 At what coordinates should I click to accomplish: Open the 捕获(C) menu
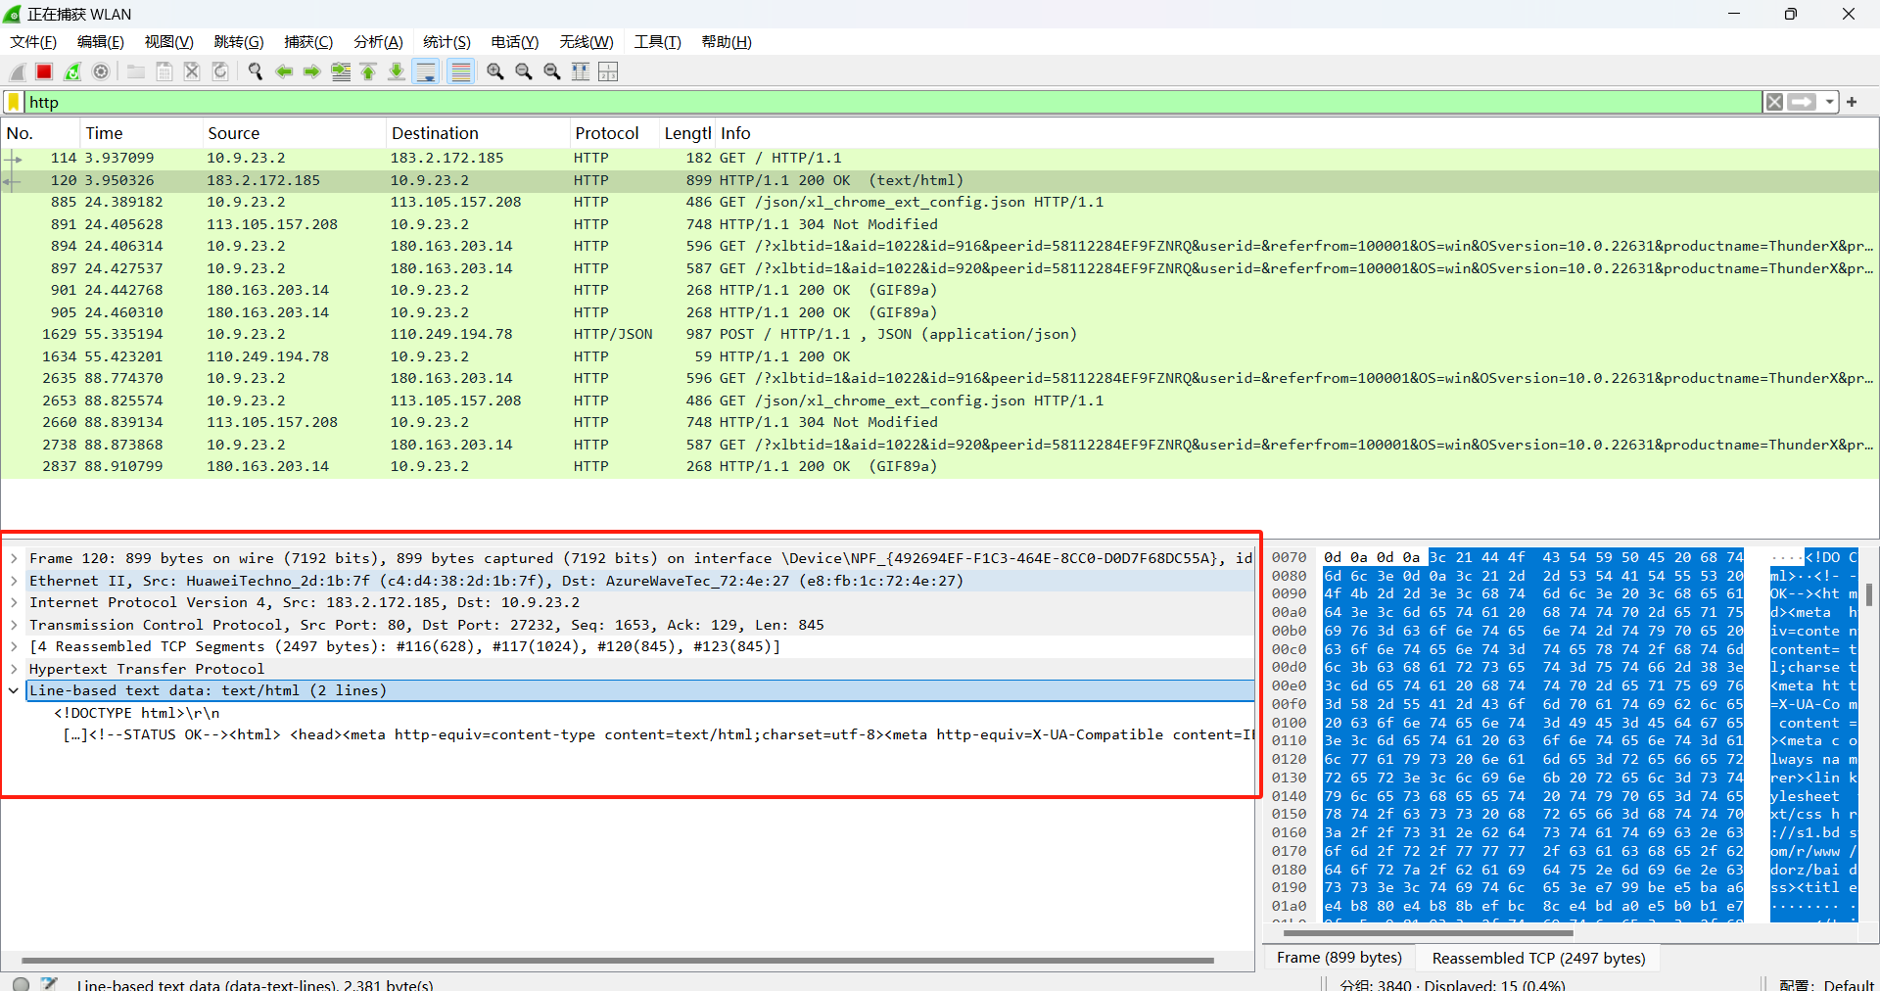[308, 42]
